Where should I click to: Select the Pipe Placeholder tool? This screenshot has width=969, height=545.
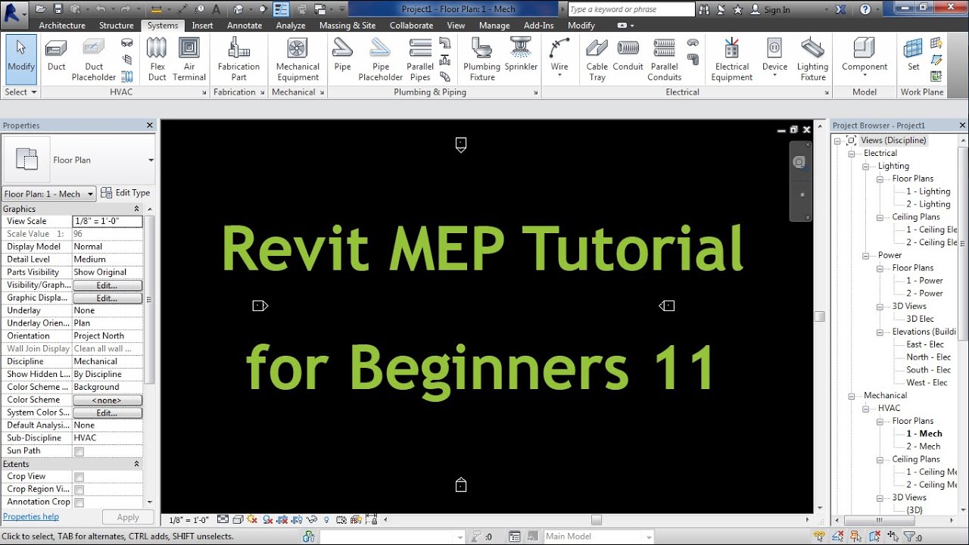(380, 59)
